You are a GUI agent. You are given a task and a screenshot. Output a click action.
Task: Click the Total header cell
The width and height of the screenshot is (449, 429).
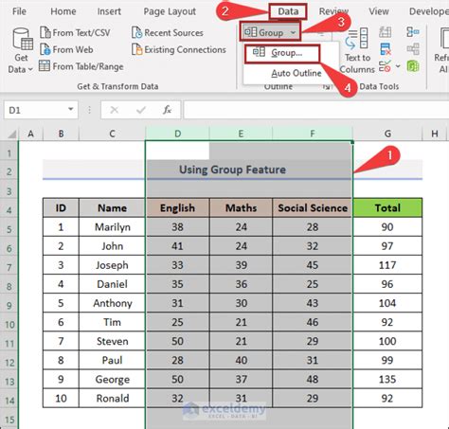tap(387, 207)
